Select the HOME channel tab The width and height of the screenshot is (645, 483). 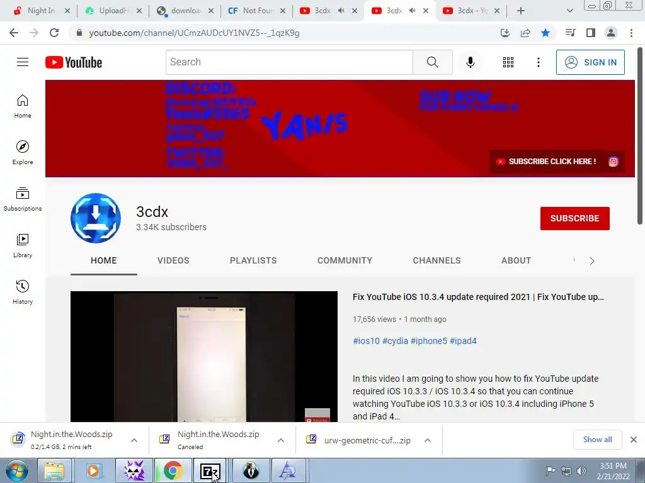pos(104,260)
